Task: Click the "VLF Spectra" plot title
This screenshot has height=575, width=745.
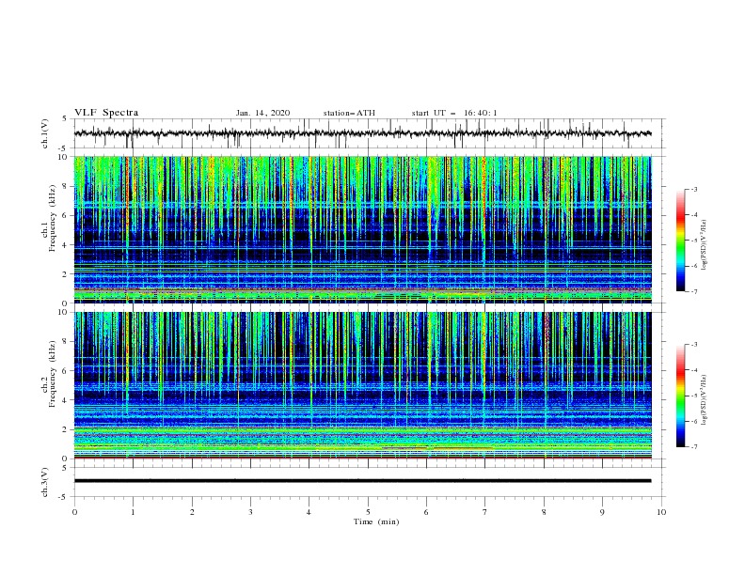Action: pos(106,113)
